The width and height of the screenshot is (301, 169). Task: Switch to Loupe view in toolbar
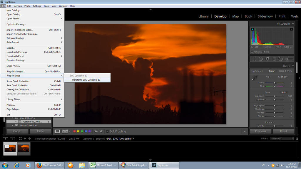click(x=57, y=131)
